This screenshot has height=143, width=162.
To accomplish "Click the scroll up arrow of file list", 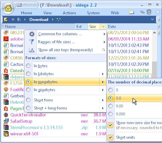I will coord(154,33).
